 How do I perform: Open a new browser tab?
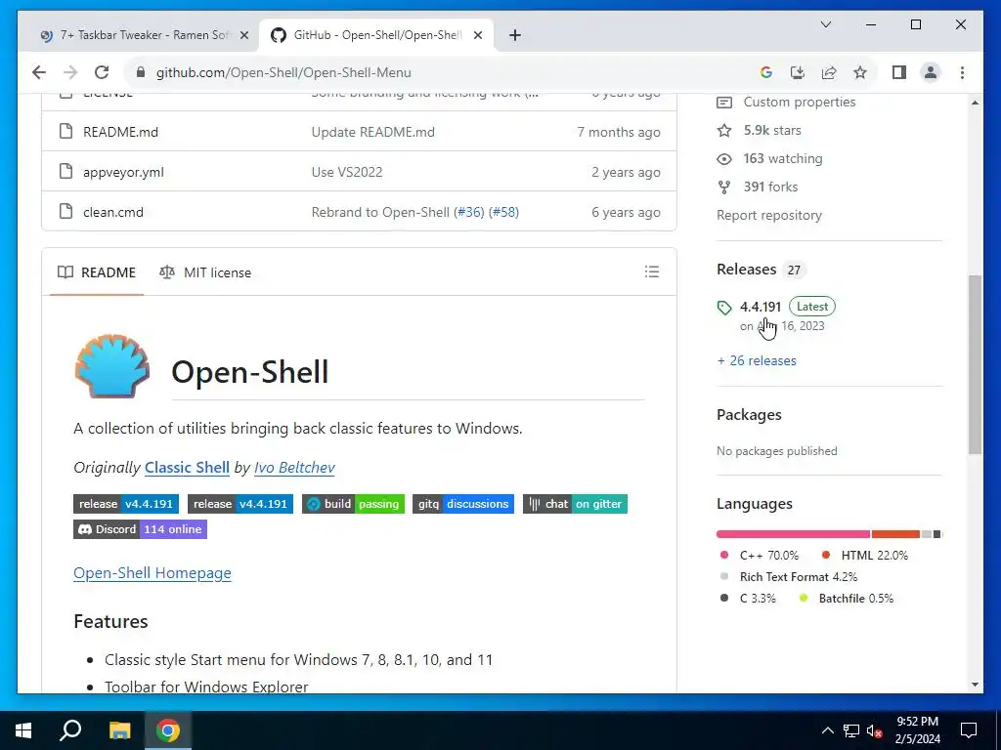[x=515, y=35]
